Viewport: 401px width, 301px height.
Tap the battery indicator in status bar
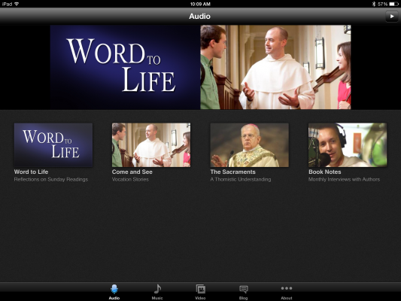point(393,4)
